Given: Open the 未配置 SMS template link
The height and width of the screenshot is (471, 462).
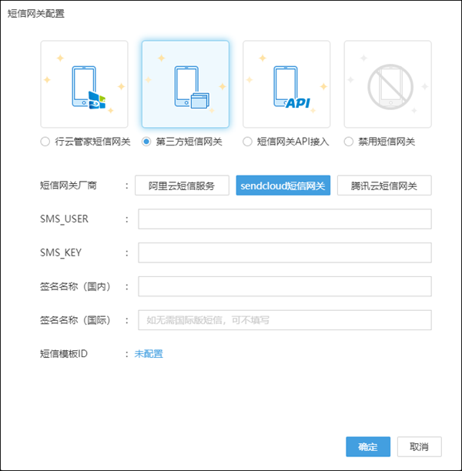Looking at the screenshot, I should (x=149, y=354).
